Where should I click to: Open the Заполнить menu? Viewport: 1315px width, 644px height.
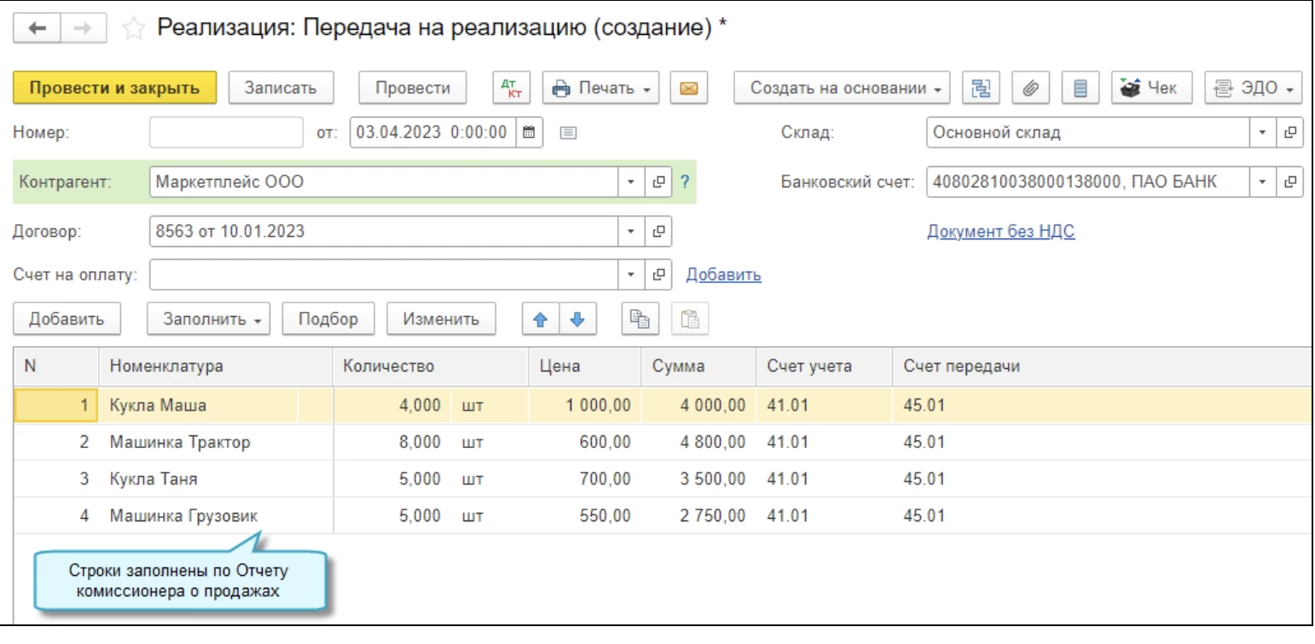209,319
